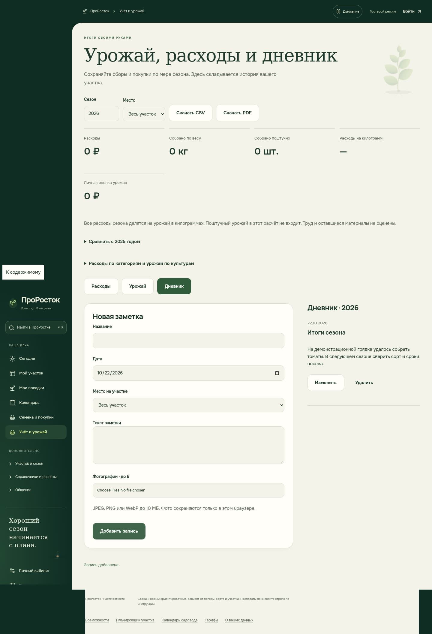The image size is (432, 634).
Task: Click the sprout icon for Мои посадки
Action: (x=12, y=388)
